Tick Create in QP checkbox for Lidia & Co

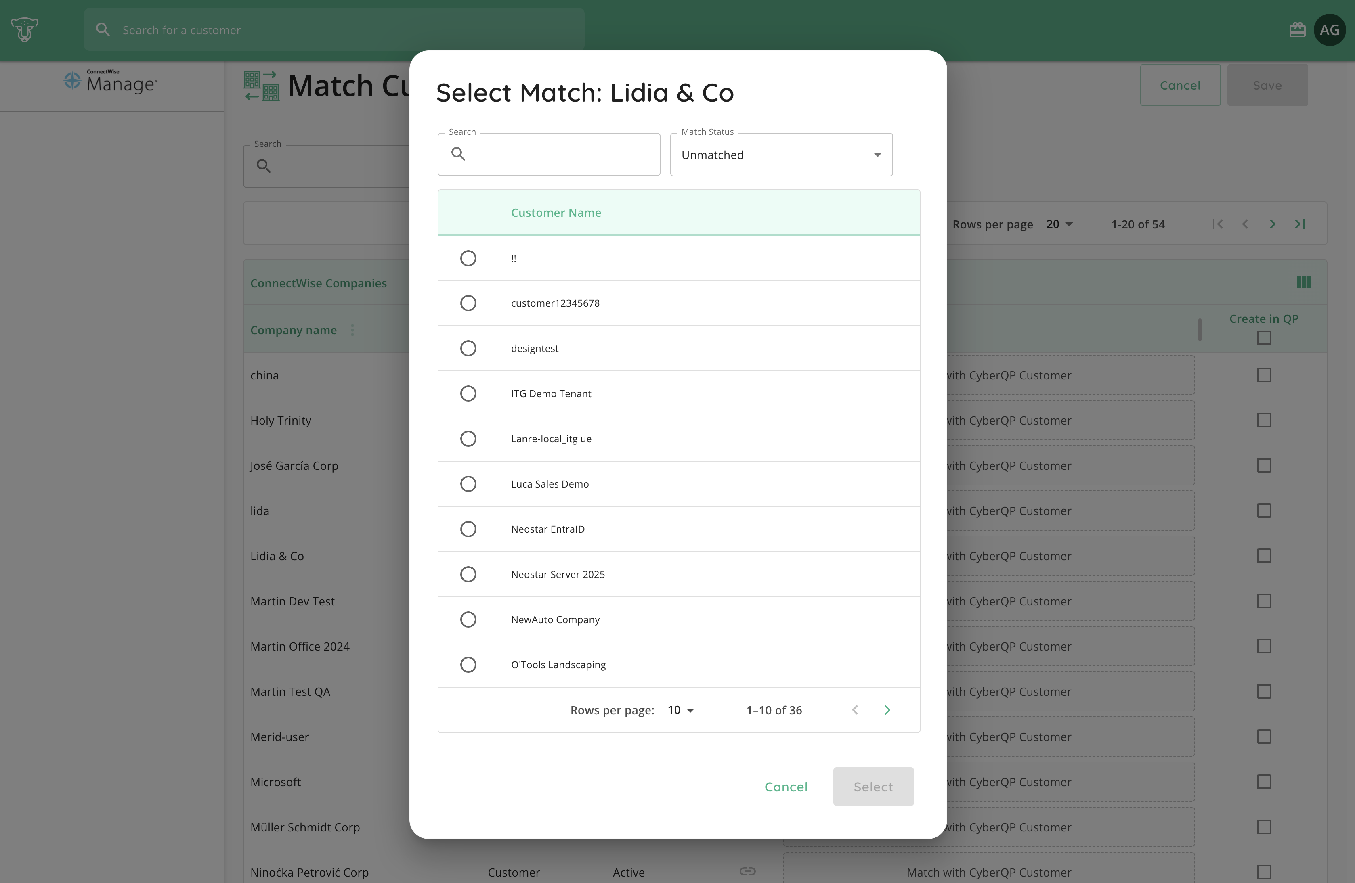(x=1264, y=555)
